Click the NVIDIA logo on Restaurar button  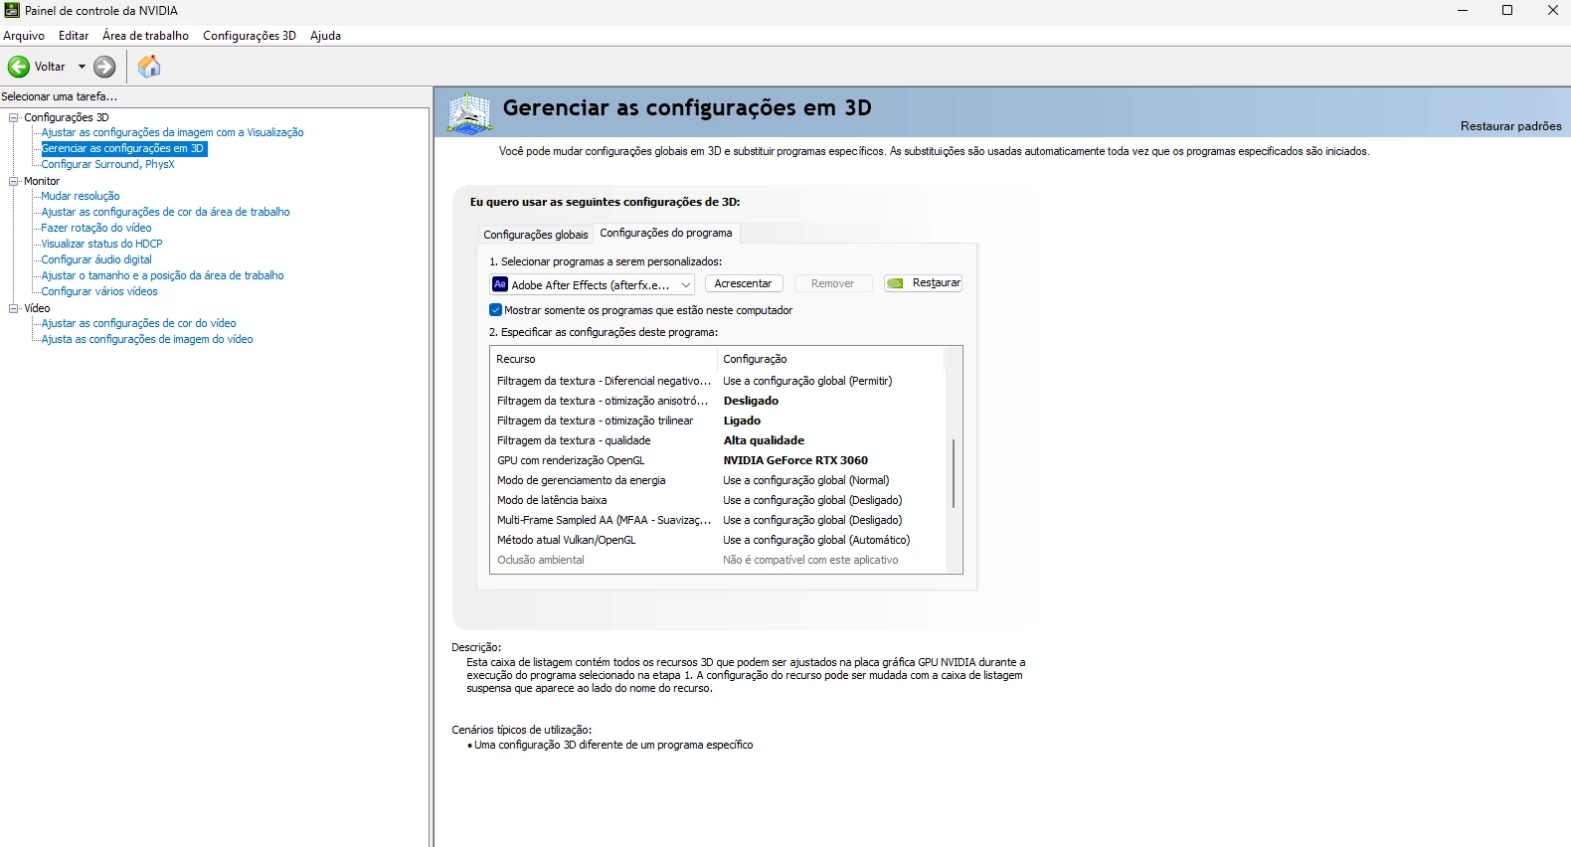(x=896, y=283)
